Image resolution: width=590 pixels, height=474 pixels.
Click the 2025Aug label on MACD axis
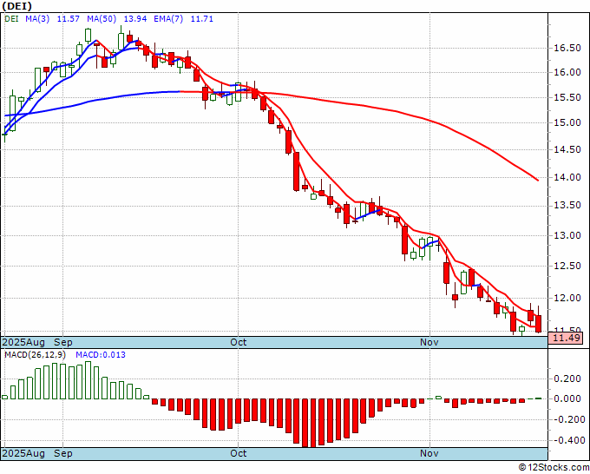pyautogui.click(x=23, y=453)
